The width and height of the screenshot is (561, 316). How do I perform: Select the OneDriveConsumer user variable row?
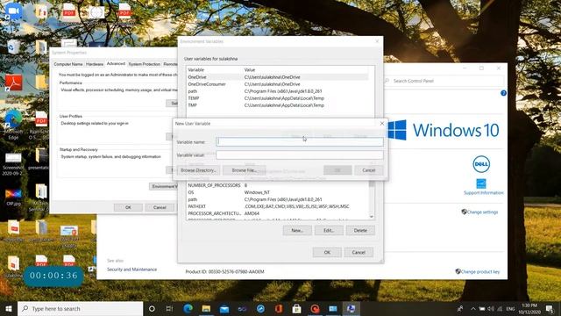pos(277,84)
